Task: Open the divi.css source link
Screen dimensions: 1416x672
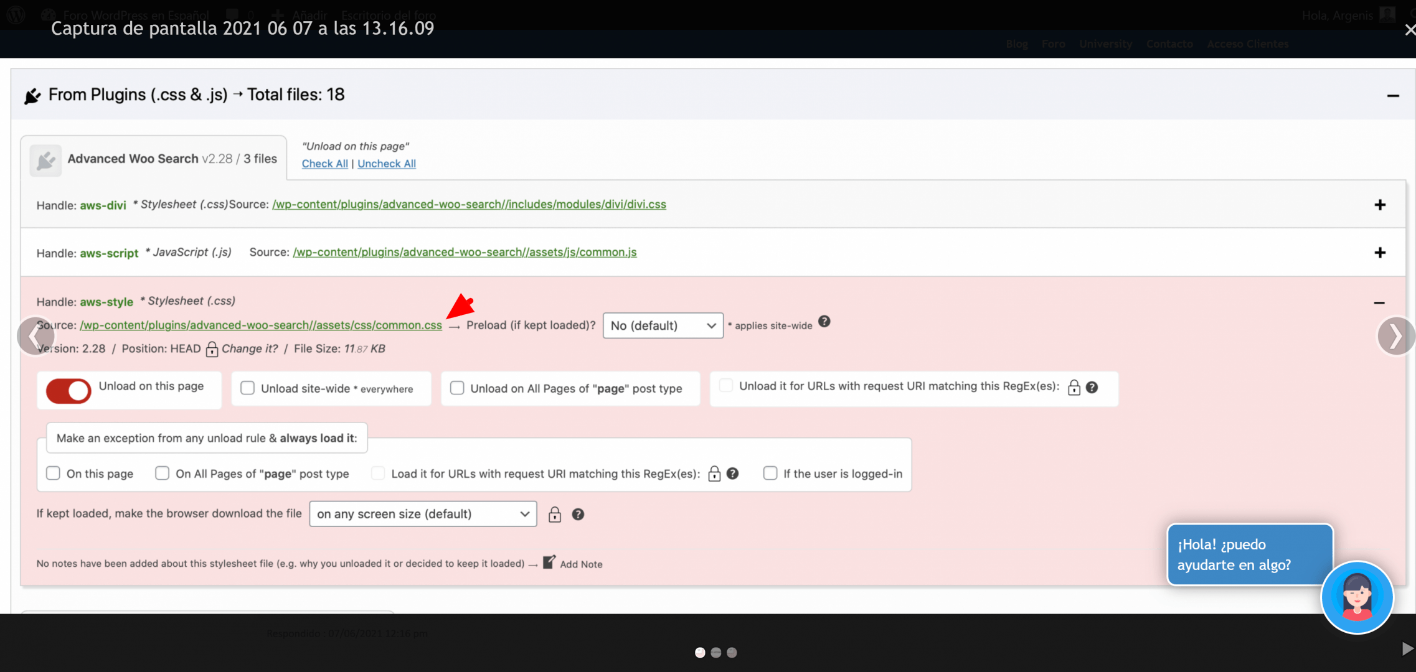Action: pyautogui.click(x=469, y=204)
